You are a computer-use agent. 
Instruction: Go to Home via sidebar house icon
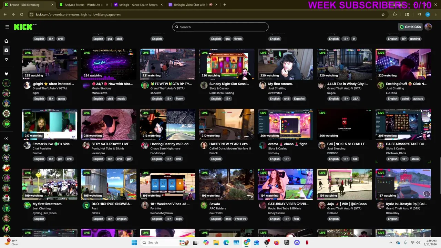[x=6, y=41]
